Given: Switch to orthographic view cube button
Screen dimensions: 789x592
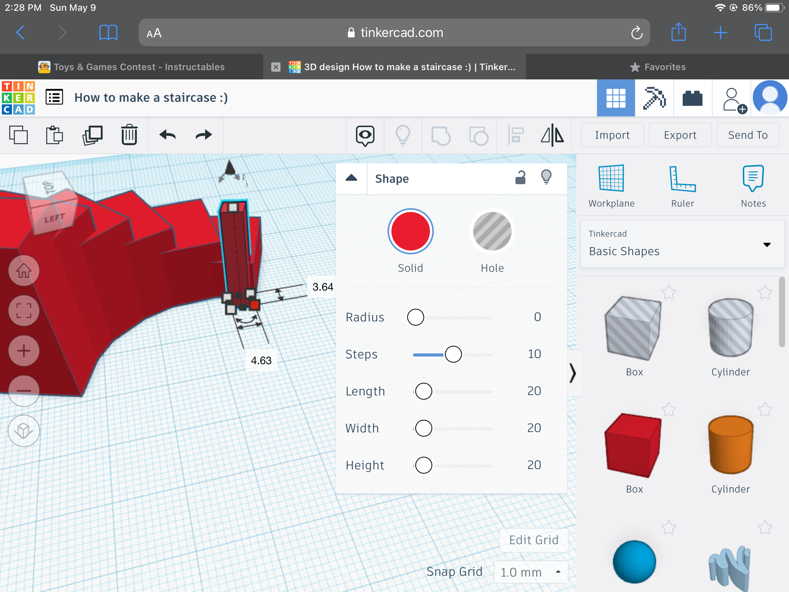Looking at the screenshot, I should coord(24,431).
